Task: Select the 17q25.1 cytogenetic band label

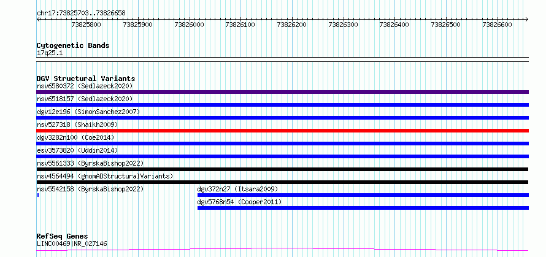Action: (50, 53)
